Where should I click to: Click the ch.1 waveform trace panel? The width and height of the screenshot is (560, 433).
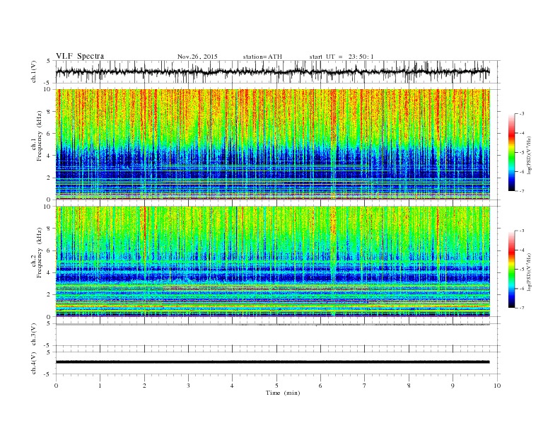[x=278, y=71]
